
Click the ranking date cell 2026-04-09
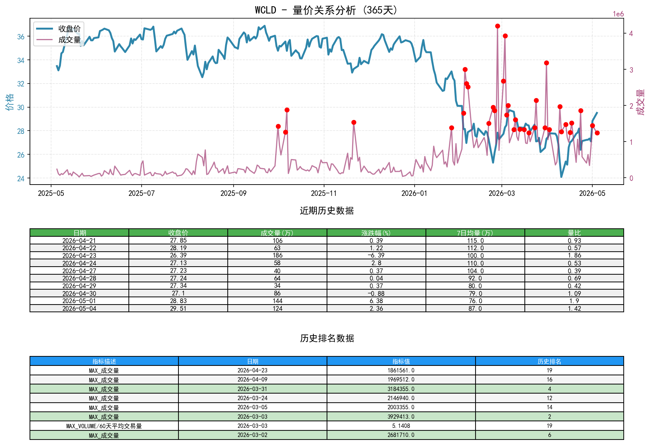[253, 379]
